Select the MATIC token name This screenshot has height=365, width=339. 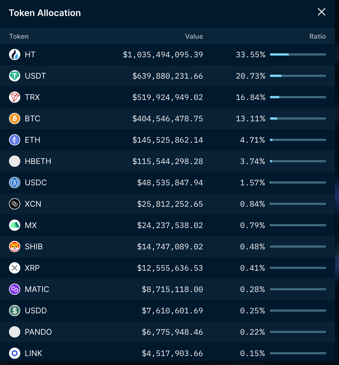pos(37,289)
